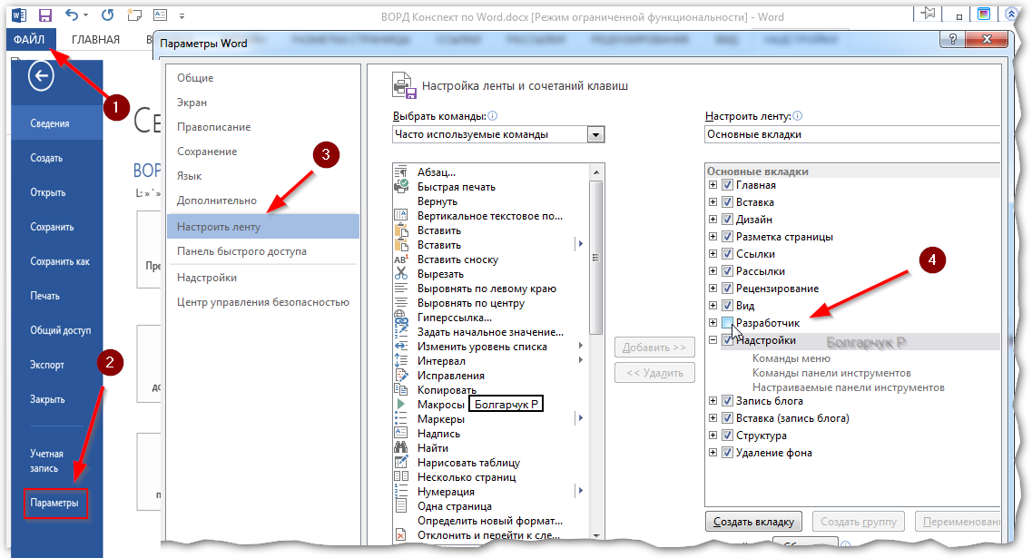1032x558 pixels.
Task: Uncheck Разметка страницы checkbox
Action: pyautogui.click(x=727, y=236)
